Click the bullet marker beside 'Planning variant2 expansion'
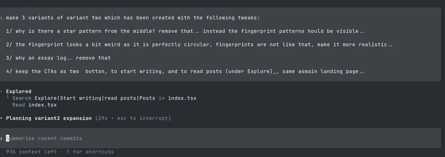445x157 pixels. (2, 118)
